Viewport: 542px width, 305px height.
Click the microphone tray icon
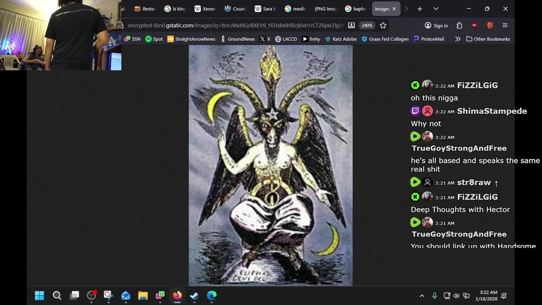pyautogui.click(x=434, y=296)
